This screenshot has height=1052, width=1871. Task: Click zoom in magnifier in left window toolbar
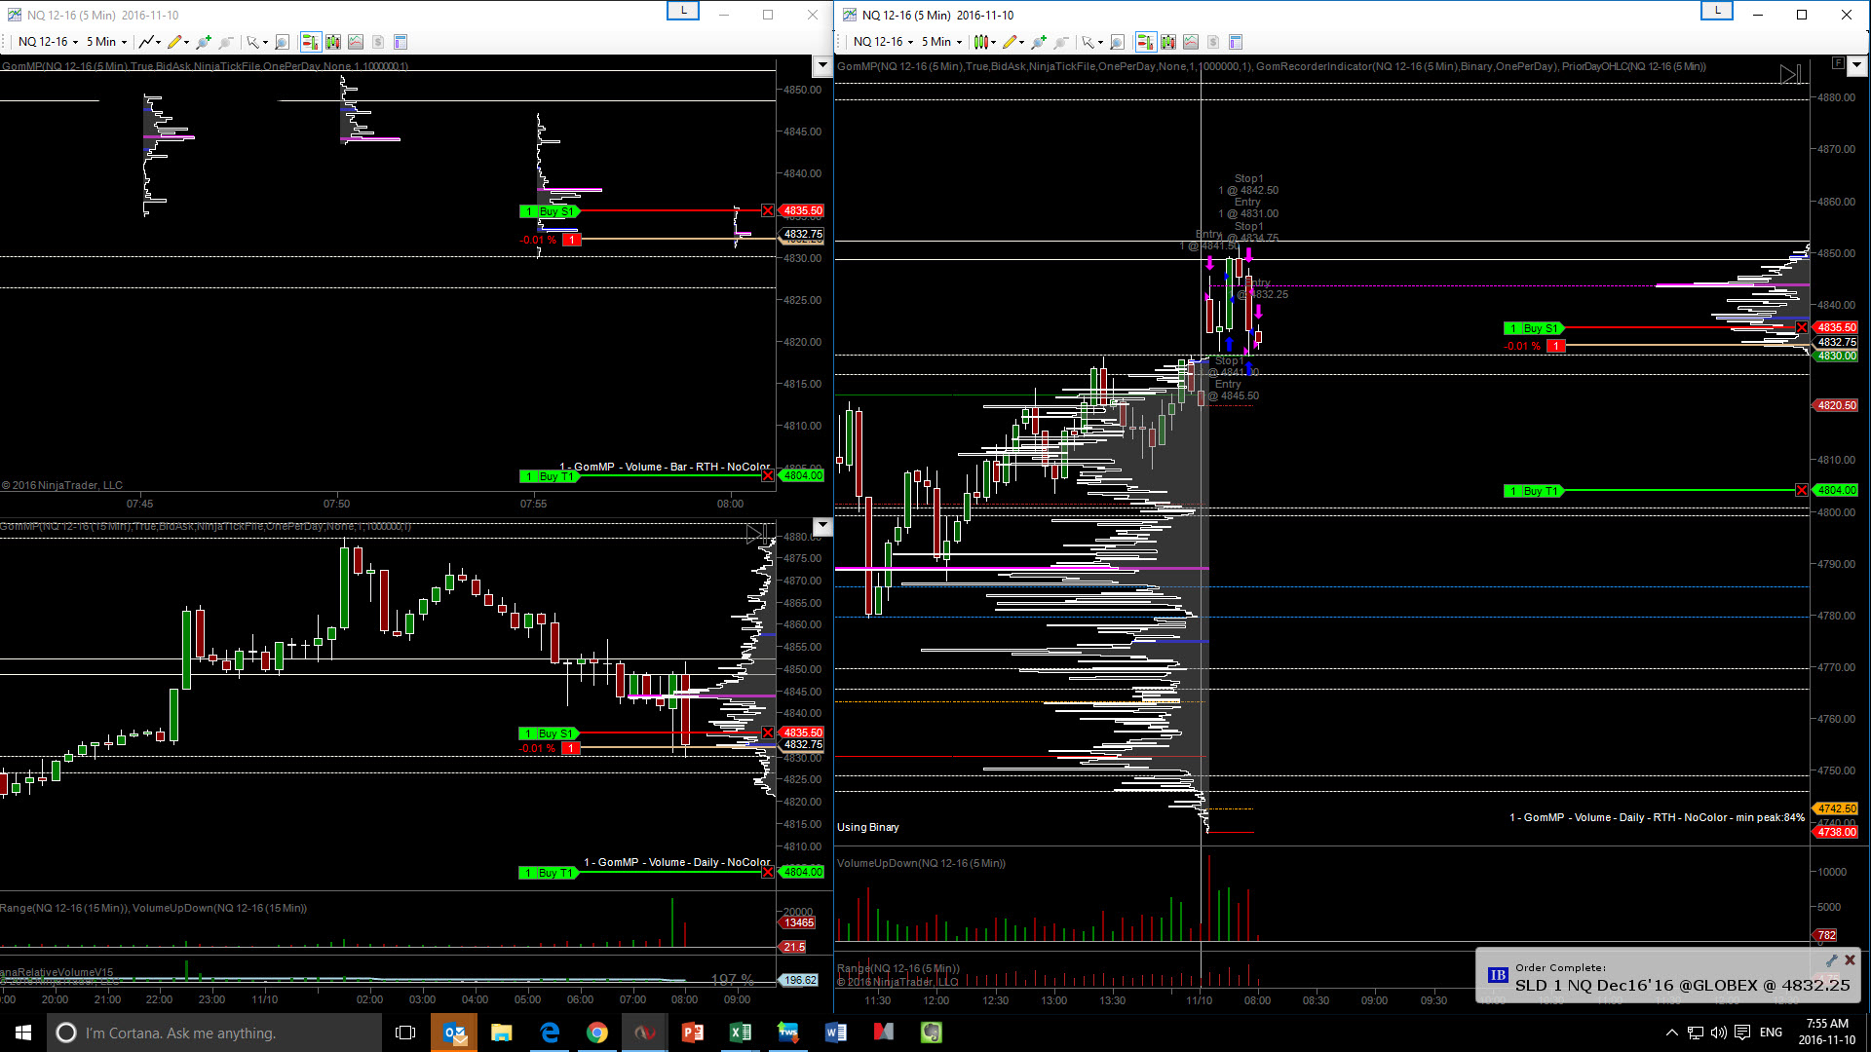click(204, 42)
